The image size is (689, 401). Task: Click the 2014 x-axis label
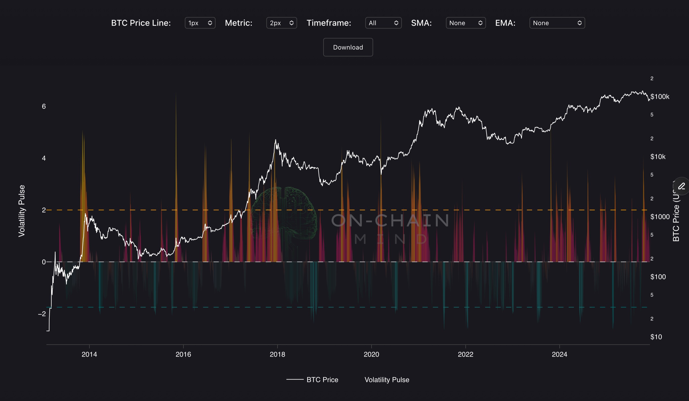coord(89,354)
